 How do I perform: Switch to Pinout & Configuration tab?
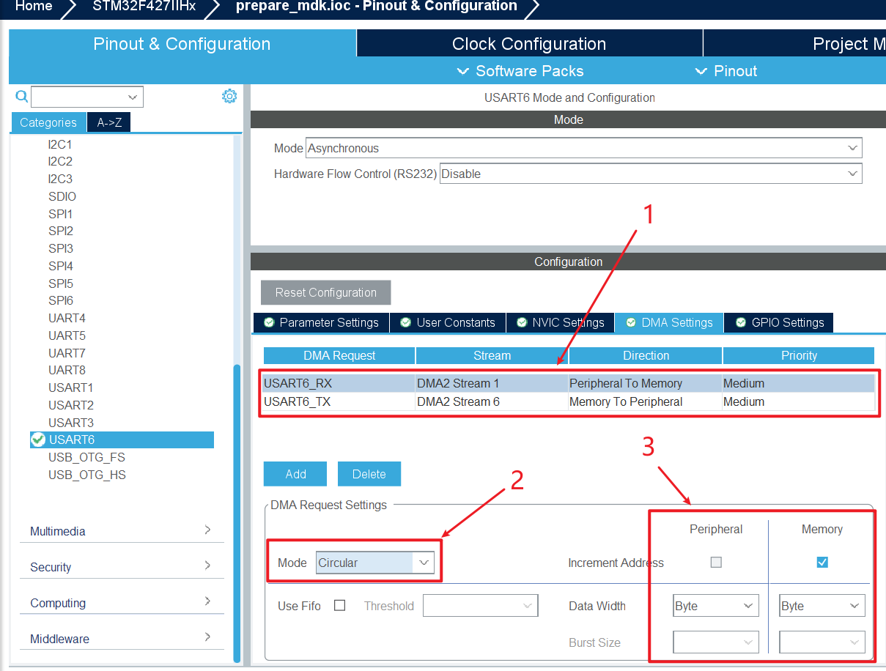coord(182,44)
